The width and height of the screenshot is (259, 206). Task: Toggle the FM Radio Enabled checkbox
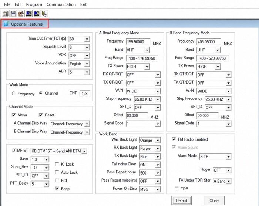tap(174, 139)
